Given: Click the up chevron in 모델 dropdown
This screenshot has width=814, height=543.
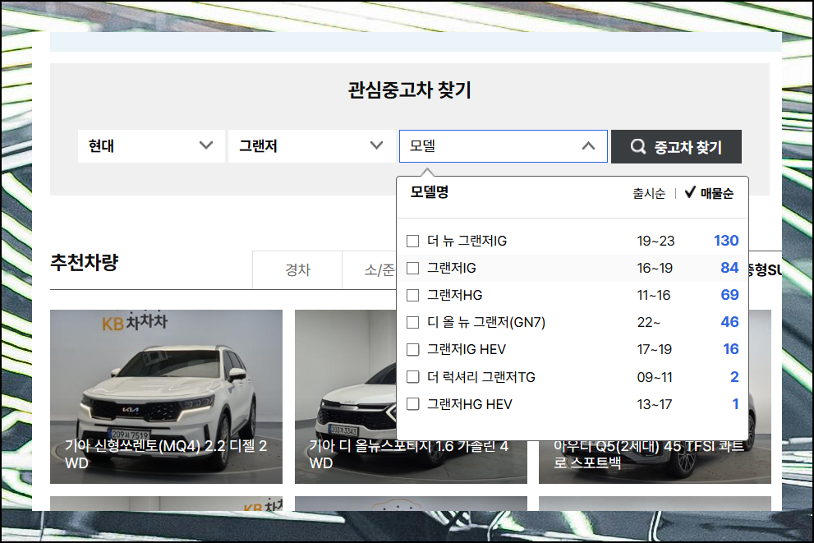Looking at the screenshot, I should pos(588,146).
